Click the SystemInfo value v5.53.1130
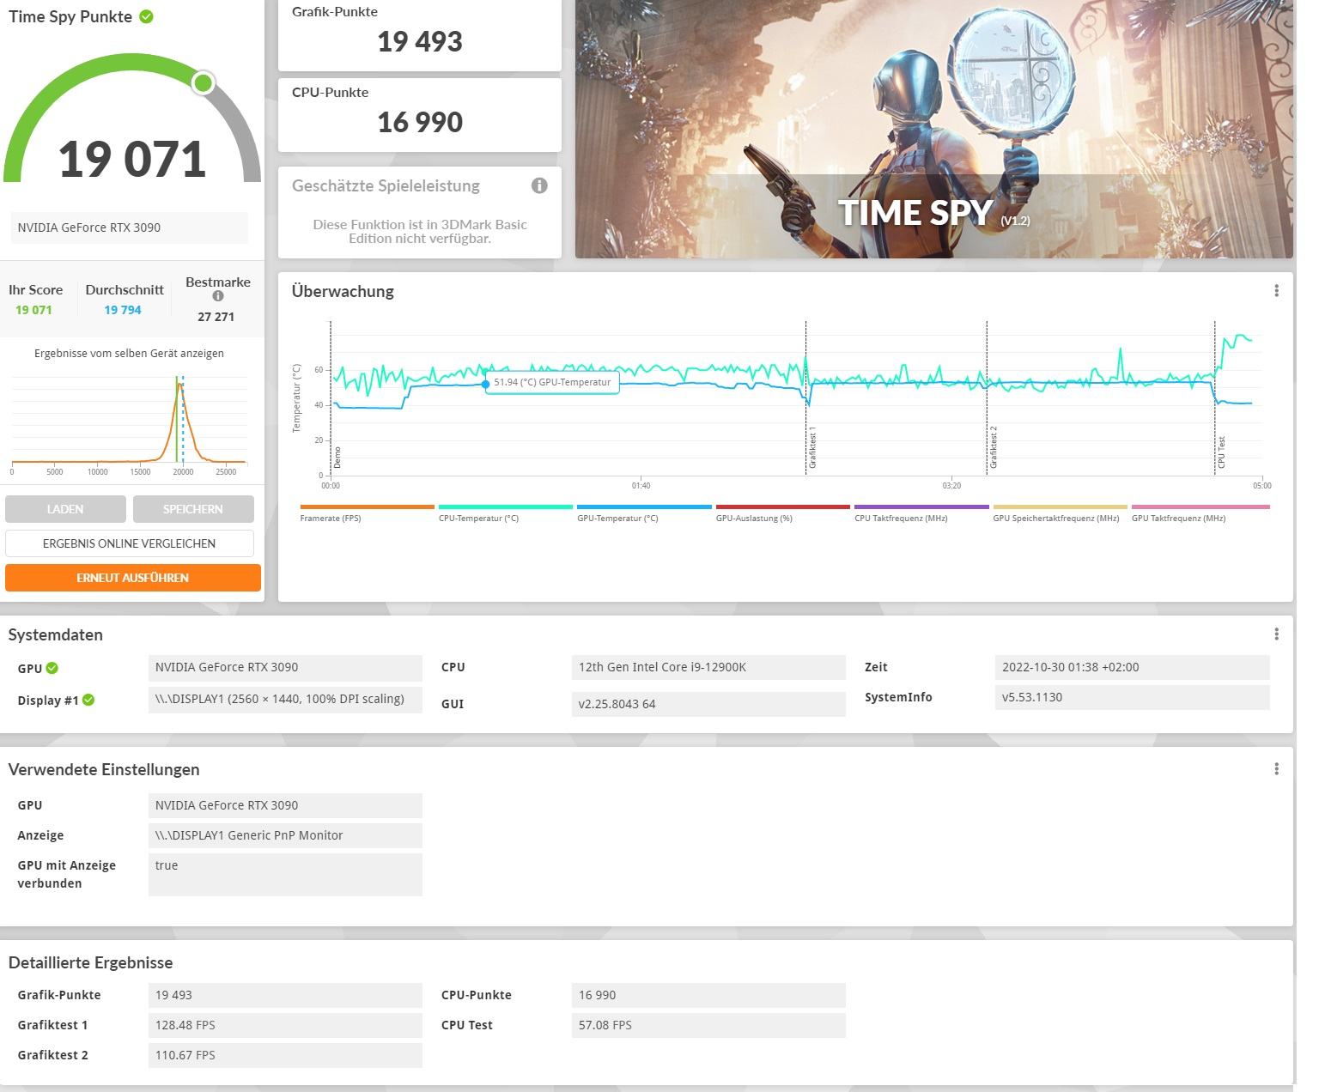The height and width of the screenshot is (1092, 1319). (1132, 697)
